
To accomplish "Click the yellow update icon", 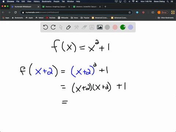I will (x=173, y=12).
